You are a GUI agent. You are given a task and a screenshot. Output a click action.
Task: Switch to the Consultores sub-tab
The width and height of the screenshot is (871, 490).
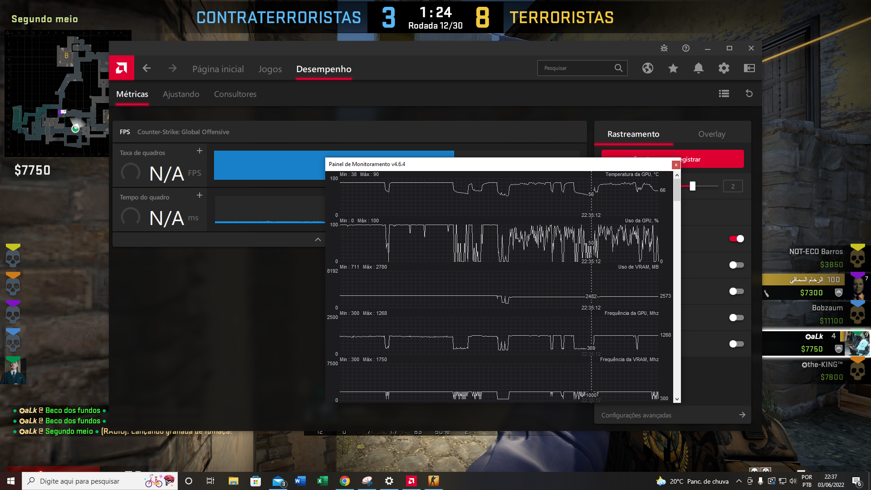tap(235, 94)
